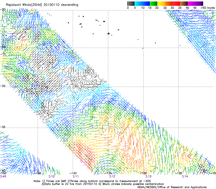Click the '25' legend scale label

tap(165, 8)
